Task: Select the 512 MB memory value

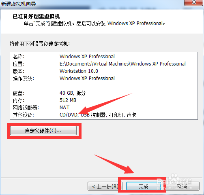Action: coord(68,100)
